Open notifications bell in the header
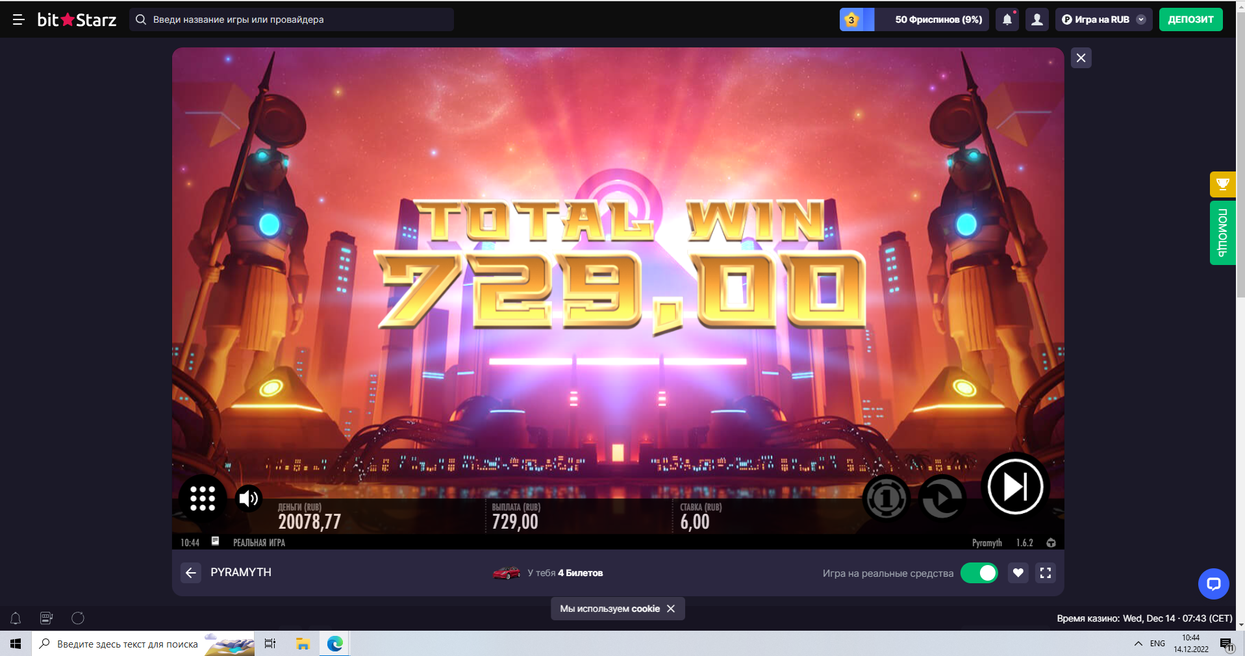Viewport: 1245px width, 656px height. [1007, 19]
